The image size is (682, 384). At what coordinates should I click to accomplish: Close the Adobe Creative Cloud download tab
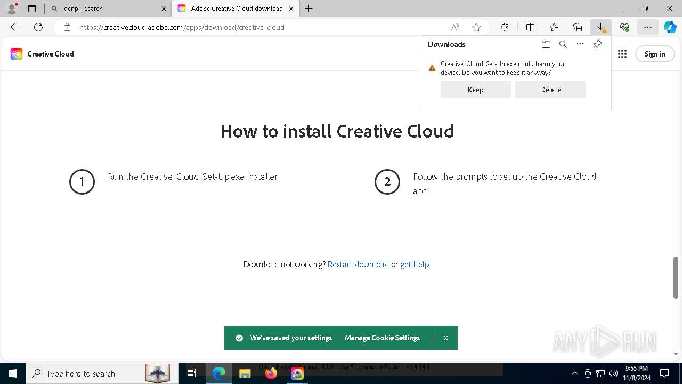click(291, 9)
